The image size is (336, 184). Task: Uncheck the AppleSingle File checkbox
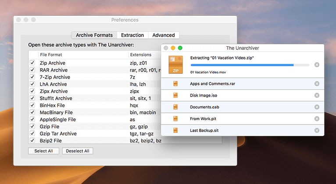pyautogui.click(x=32, y=119)
